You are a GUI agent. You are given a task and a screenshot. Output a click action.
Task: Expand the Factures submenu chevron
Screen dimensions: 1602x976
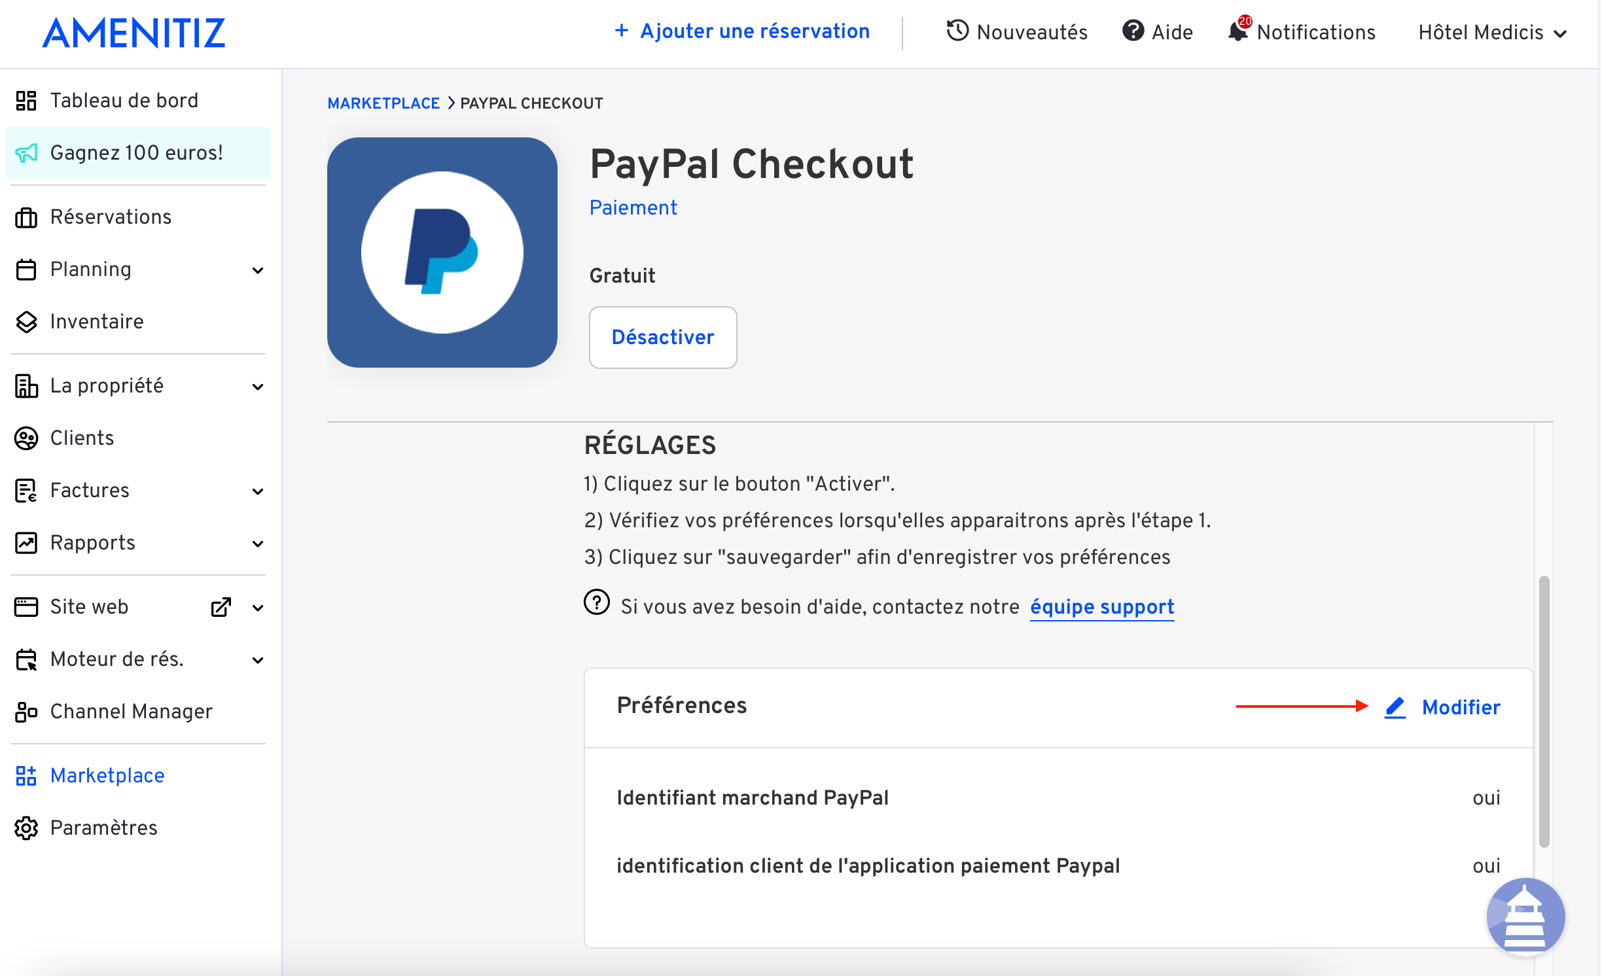click(258, 491)
